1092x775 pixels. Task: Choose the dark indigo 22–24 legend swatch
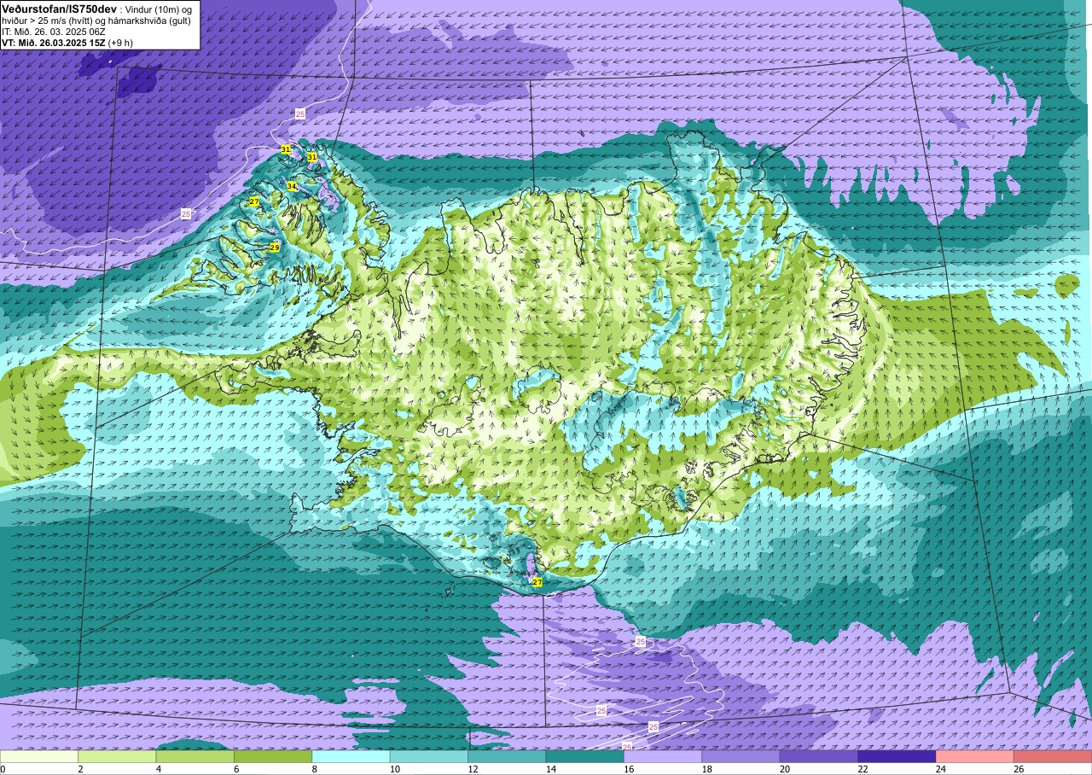click(x=897, y=756)
